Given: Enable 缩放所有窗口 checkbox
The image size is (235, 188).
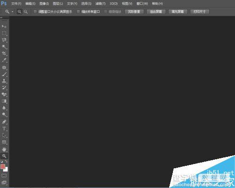Looking at the screenshot, I should (78, 11).
